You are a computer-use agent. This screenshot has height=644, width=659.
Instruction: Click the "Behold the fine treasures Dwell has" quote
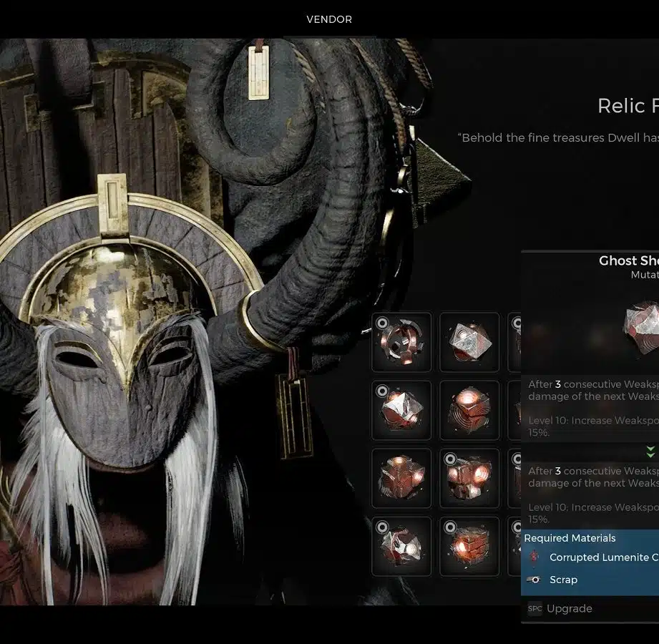pos(558,138)
